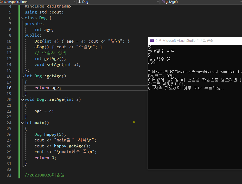Viewport: 242px width, 184px height.
Task: Click 'Dog happy(5);' in the main function
Action: [50, 134]
